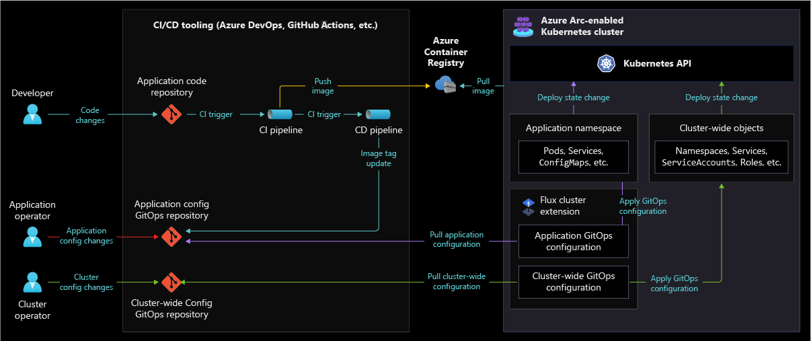Screen dimensions: 811x341
Task: Click the 'Developer' label
Action: pos(32,93)
